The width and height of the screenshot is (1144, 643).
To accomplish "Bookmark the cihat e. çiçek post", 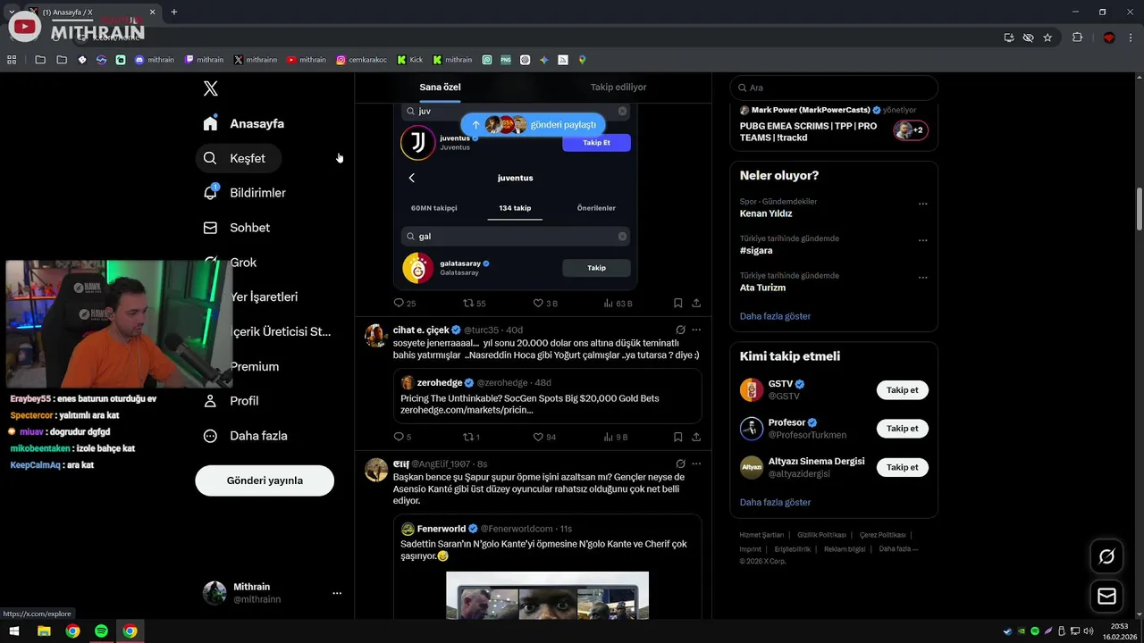I will [x=677, y=437].
